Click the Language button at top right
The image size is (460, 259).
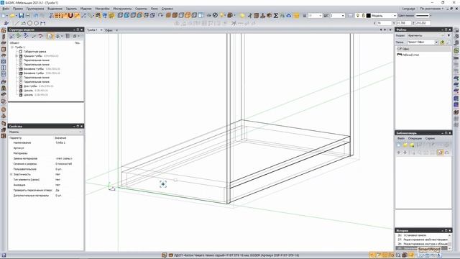point(409,9)
